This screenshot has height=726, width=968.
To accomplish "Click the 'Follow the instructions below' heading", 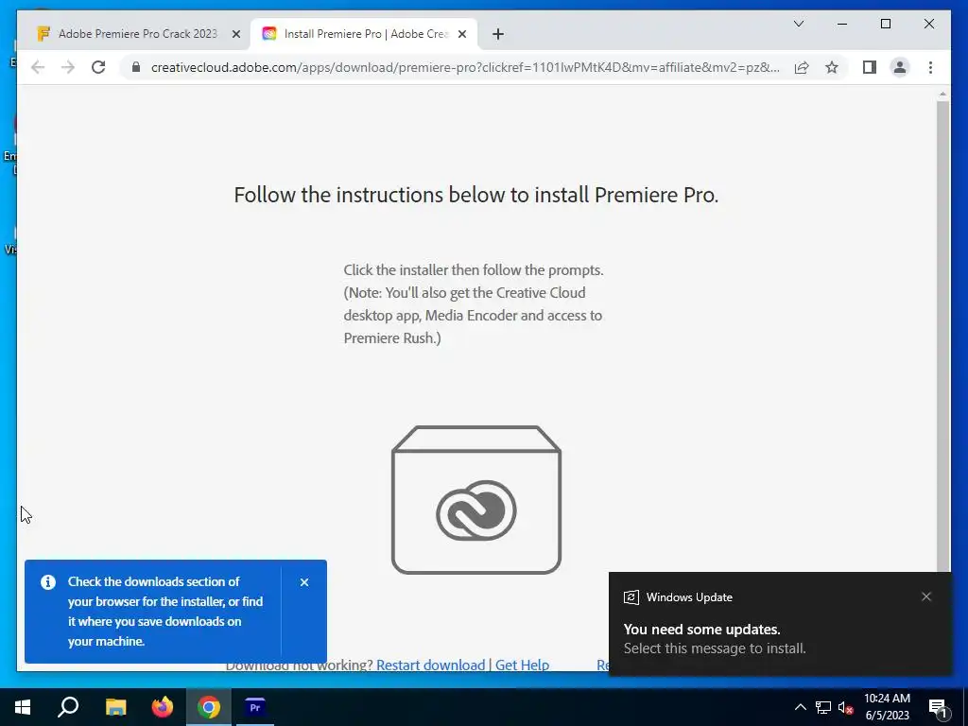I will coord(476,195).
